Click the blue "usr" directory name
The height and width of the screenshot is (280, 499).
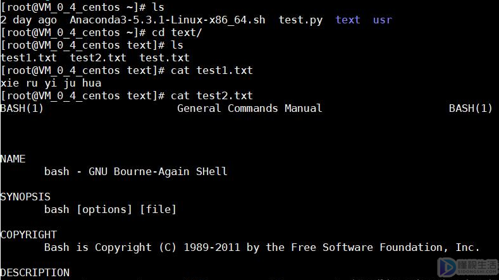pyautogui.click(x=382, y=20)
